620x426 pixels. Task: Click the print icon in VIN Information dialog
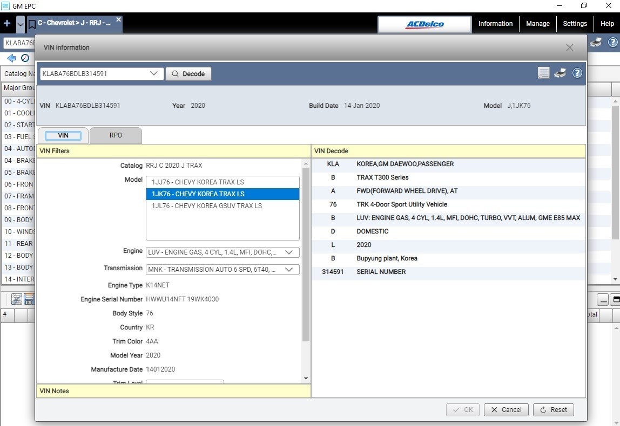(x=560, y=73)
